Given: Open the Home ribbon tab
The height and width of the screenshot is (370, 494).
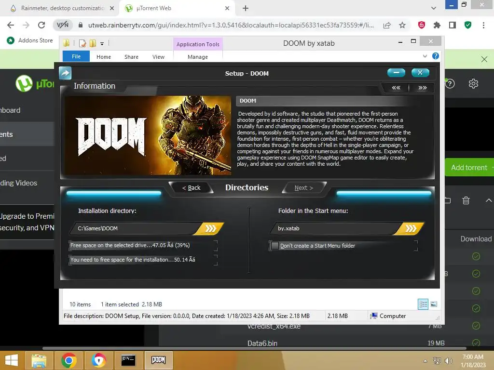Looking at the screenshot, I should click(104, 57).
